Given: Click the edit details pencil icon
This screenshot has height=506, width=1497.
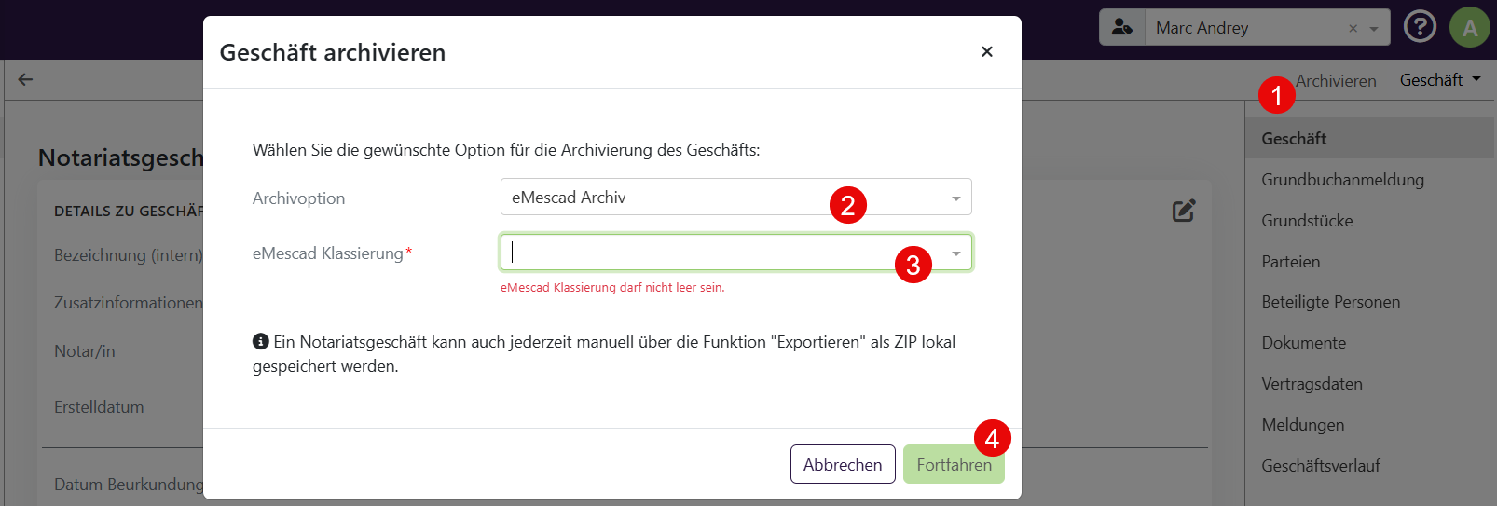Looking at the screenshot, I should point(1184,211).
